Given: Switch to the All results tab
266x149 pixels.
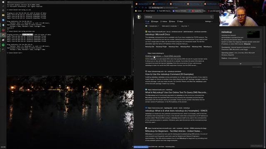Looking at the screenshot, I should (x=147, y=22).
